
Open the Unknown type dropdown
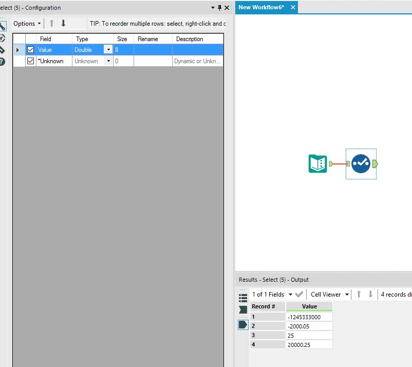coord(108,61)
